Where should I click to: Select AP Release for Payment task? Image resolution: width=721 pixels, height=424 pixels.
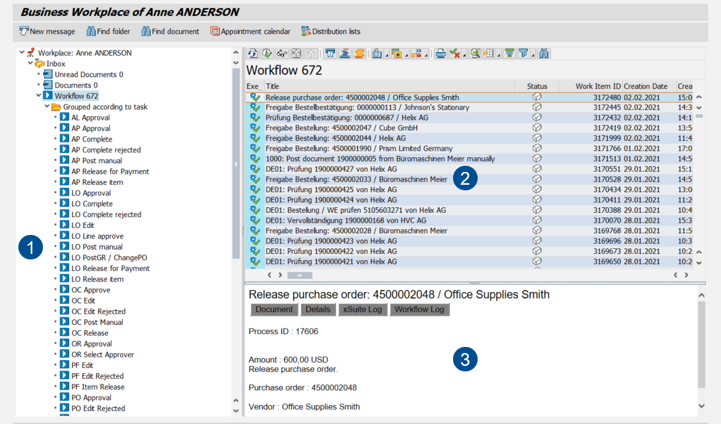[110, 171]
